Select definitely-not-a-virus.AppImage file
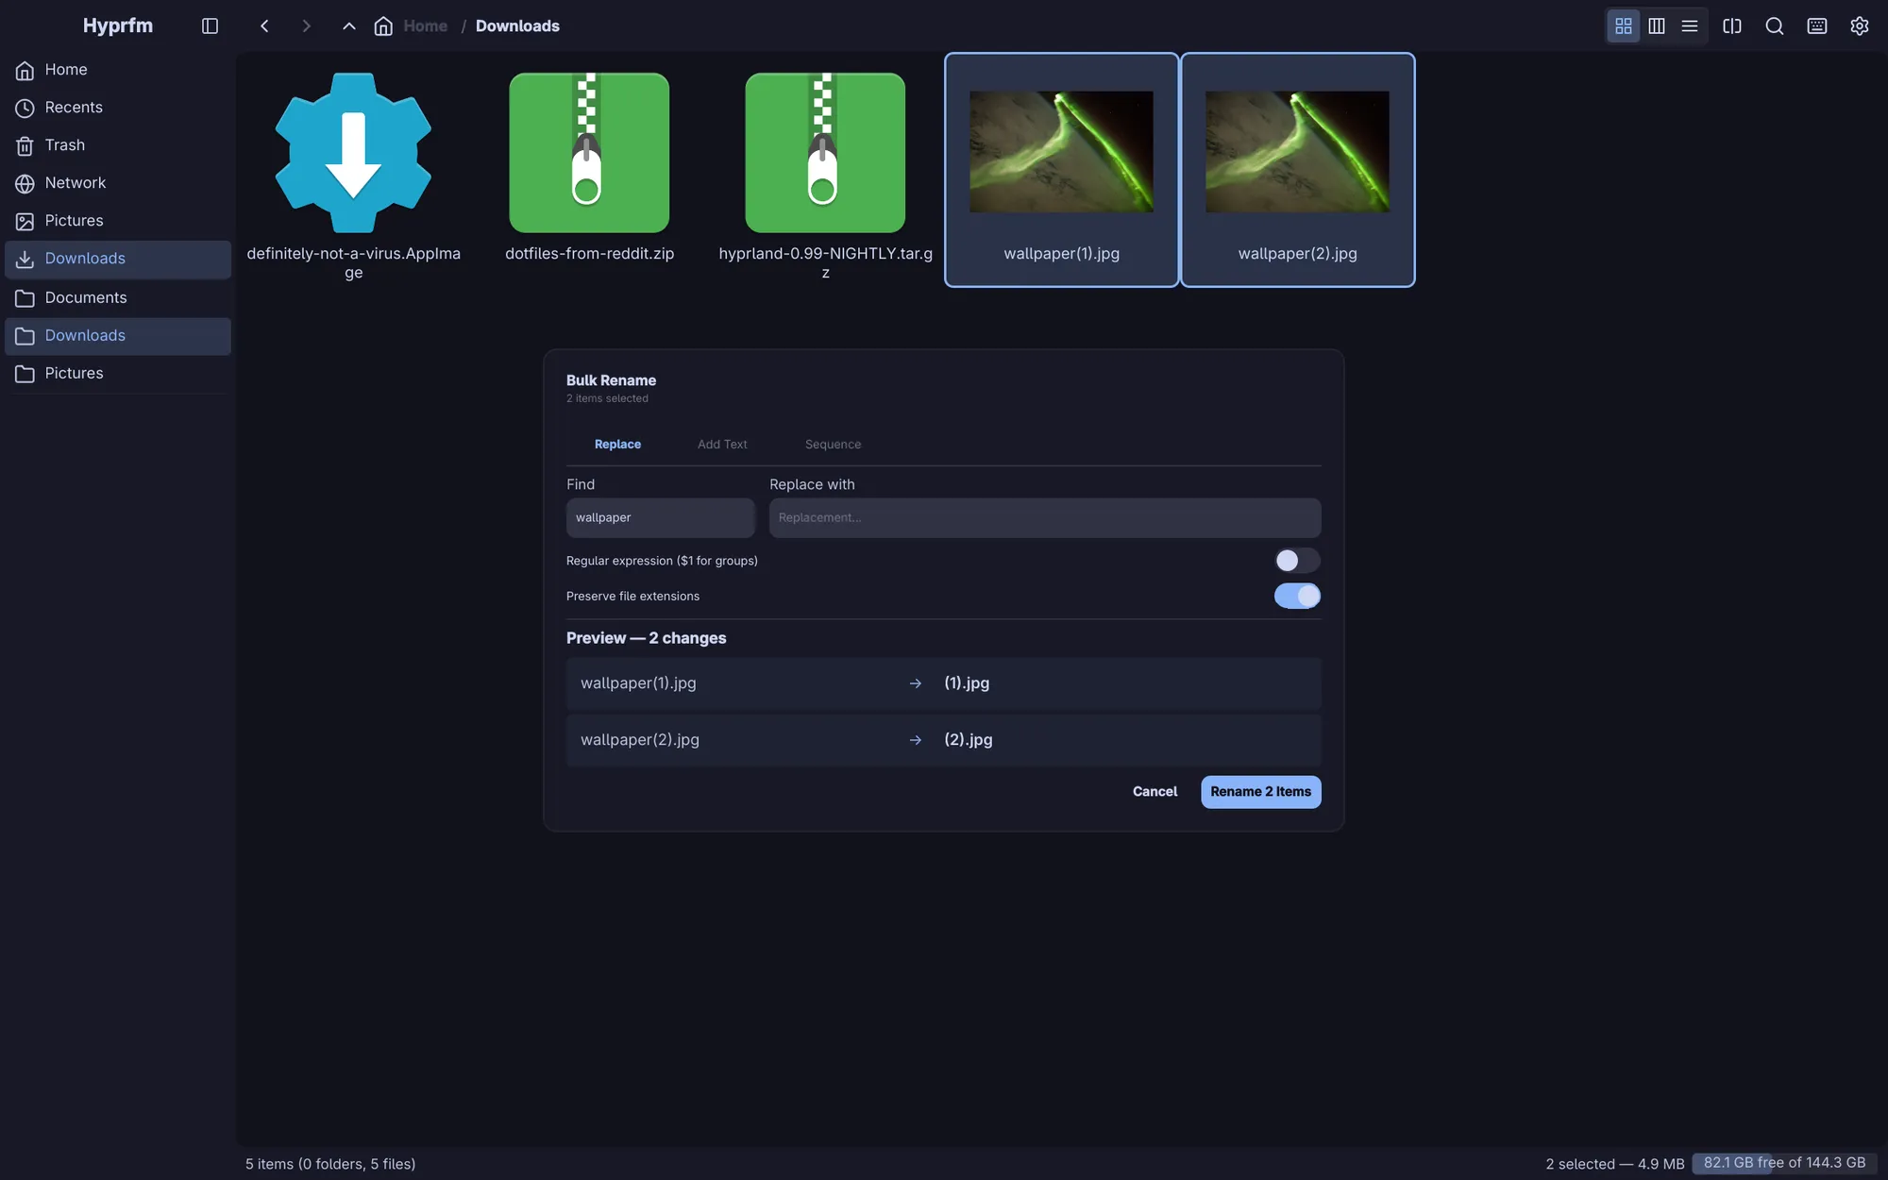The image size is (1888, 1180). tap(353, 170)
